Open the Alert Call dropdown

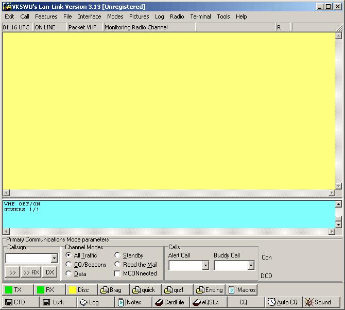point(205,266)
